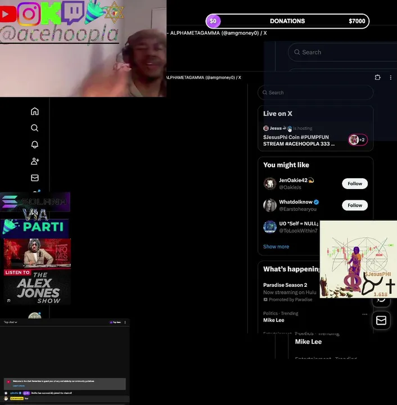Screen dimensions: 397x405
Task: Open the $JesusPhi Coin live stream card
Action: click(315, 137)
